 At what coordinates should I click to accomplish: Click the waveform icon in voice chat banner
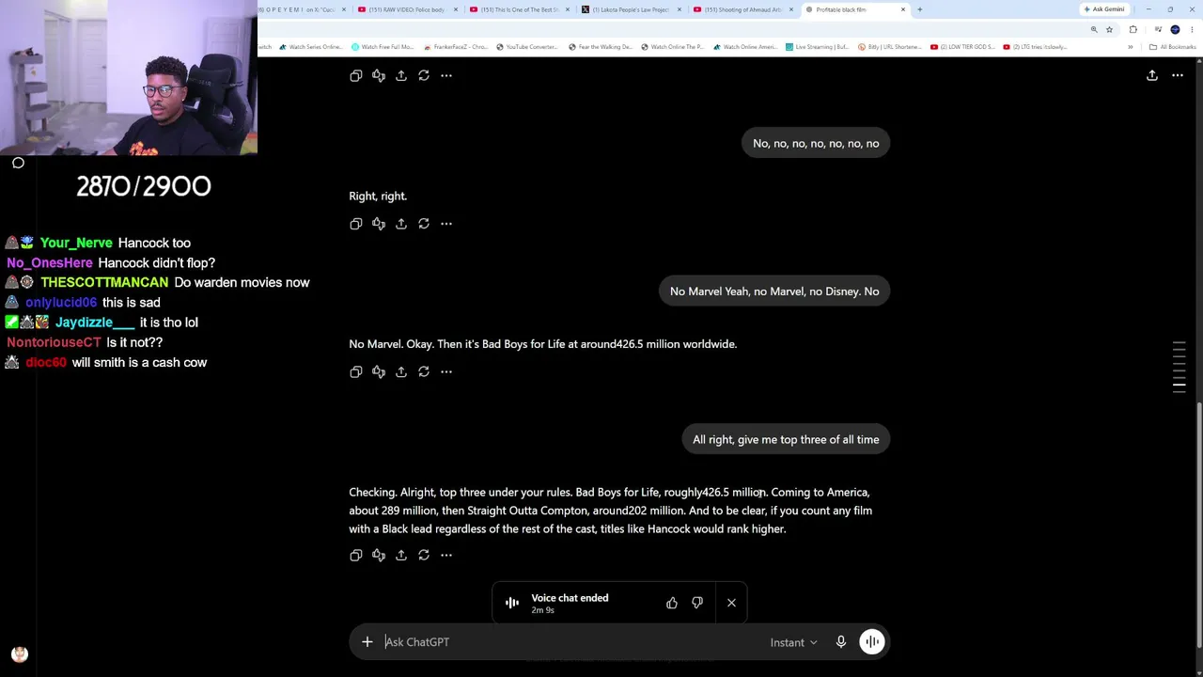512,603
